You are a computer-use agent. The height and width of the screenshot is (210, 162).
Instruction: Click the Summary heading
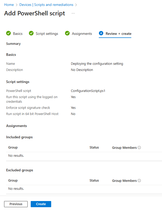(13, 44)
